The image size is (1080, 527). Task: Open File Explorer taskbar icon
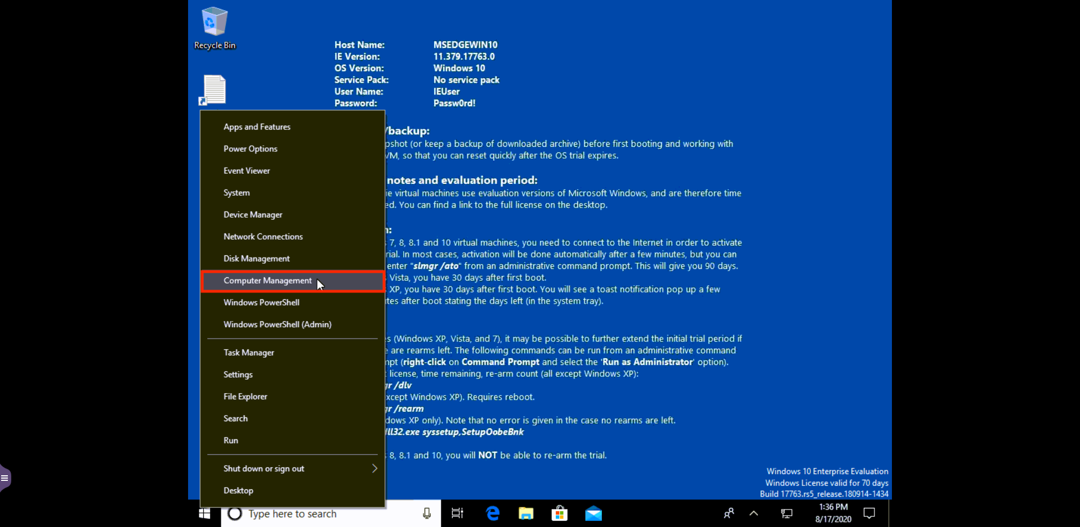click(x=526, y=514)
